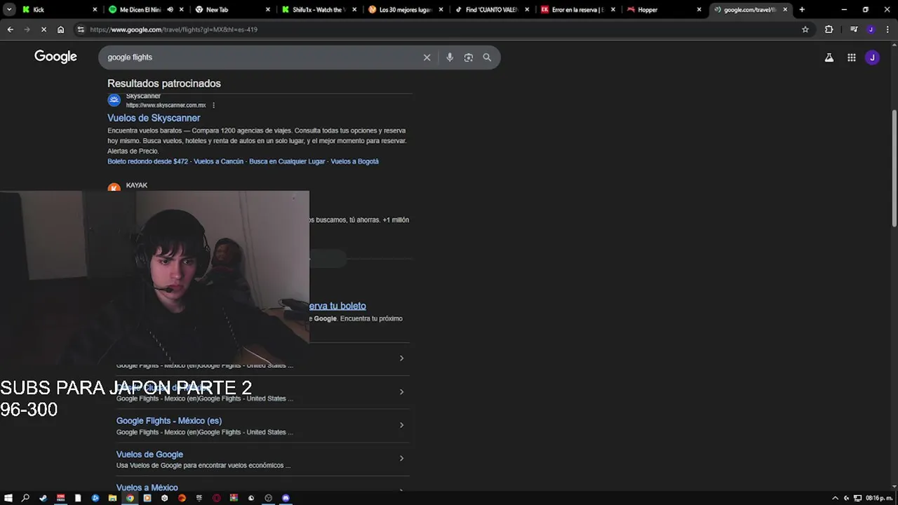
Task: Open Skyscanner URL https://www.skyscanner.com.mx
Action: click(166, 105)
